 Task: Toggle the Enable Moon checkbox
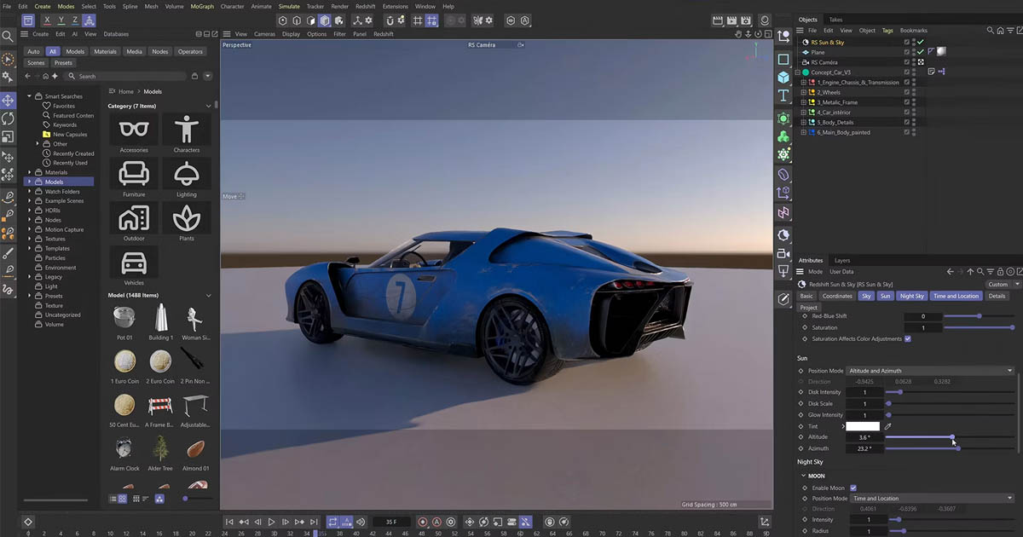[x=853, y=488]
